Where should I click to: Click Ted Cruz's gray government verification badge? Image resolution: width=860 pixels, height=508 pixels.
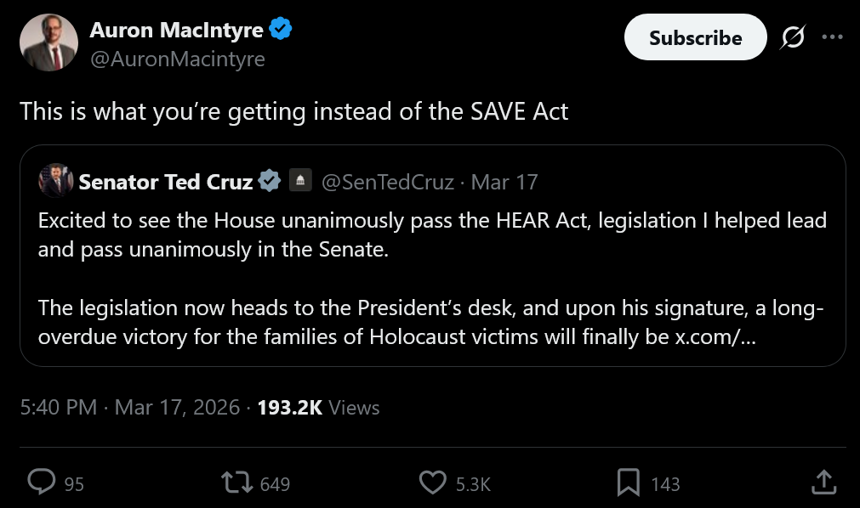tap(270, 181)
